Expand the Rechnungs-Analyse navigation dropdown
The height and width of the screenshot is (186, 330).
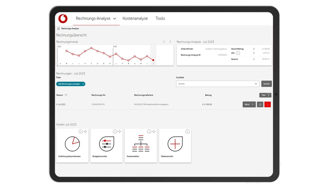pyautogui.click(x=115, y=18)
